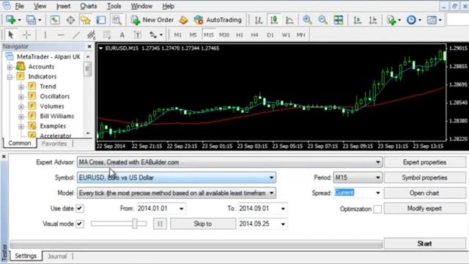This screenshot has height=264, width=469.
Task: Draw a horizontal line tool
Action: (x=61, y=35)
